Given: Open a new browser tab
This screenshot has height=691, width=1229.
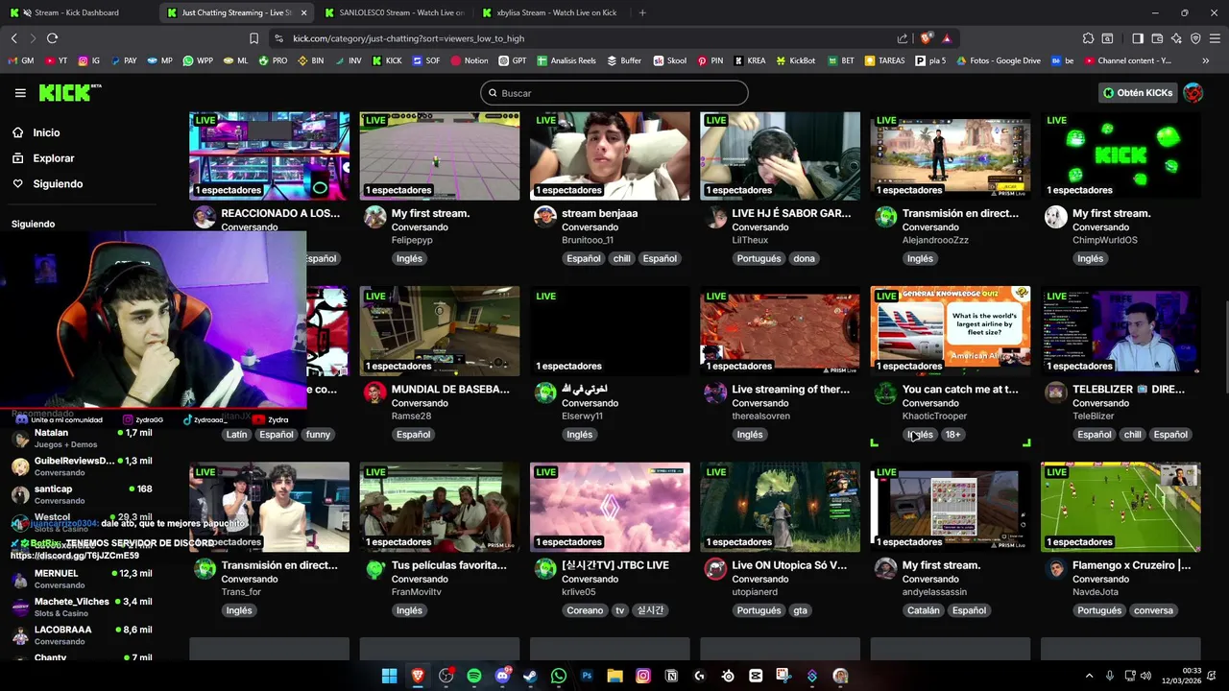Looking at the screenshot, I should tap(642, 12).
